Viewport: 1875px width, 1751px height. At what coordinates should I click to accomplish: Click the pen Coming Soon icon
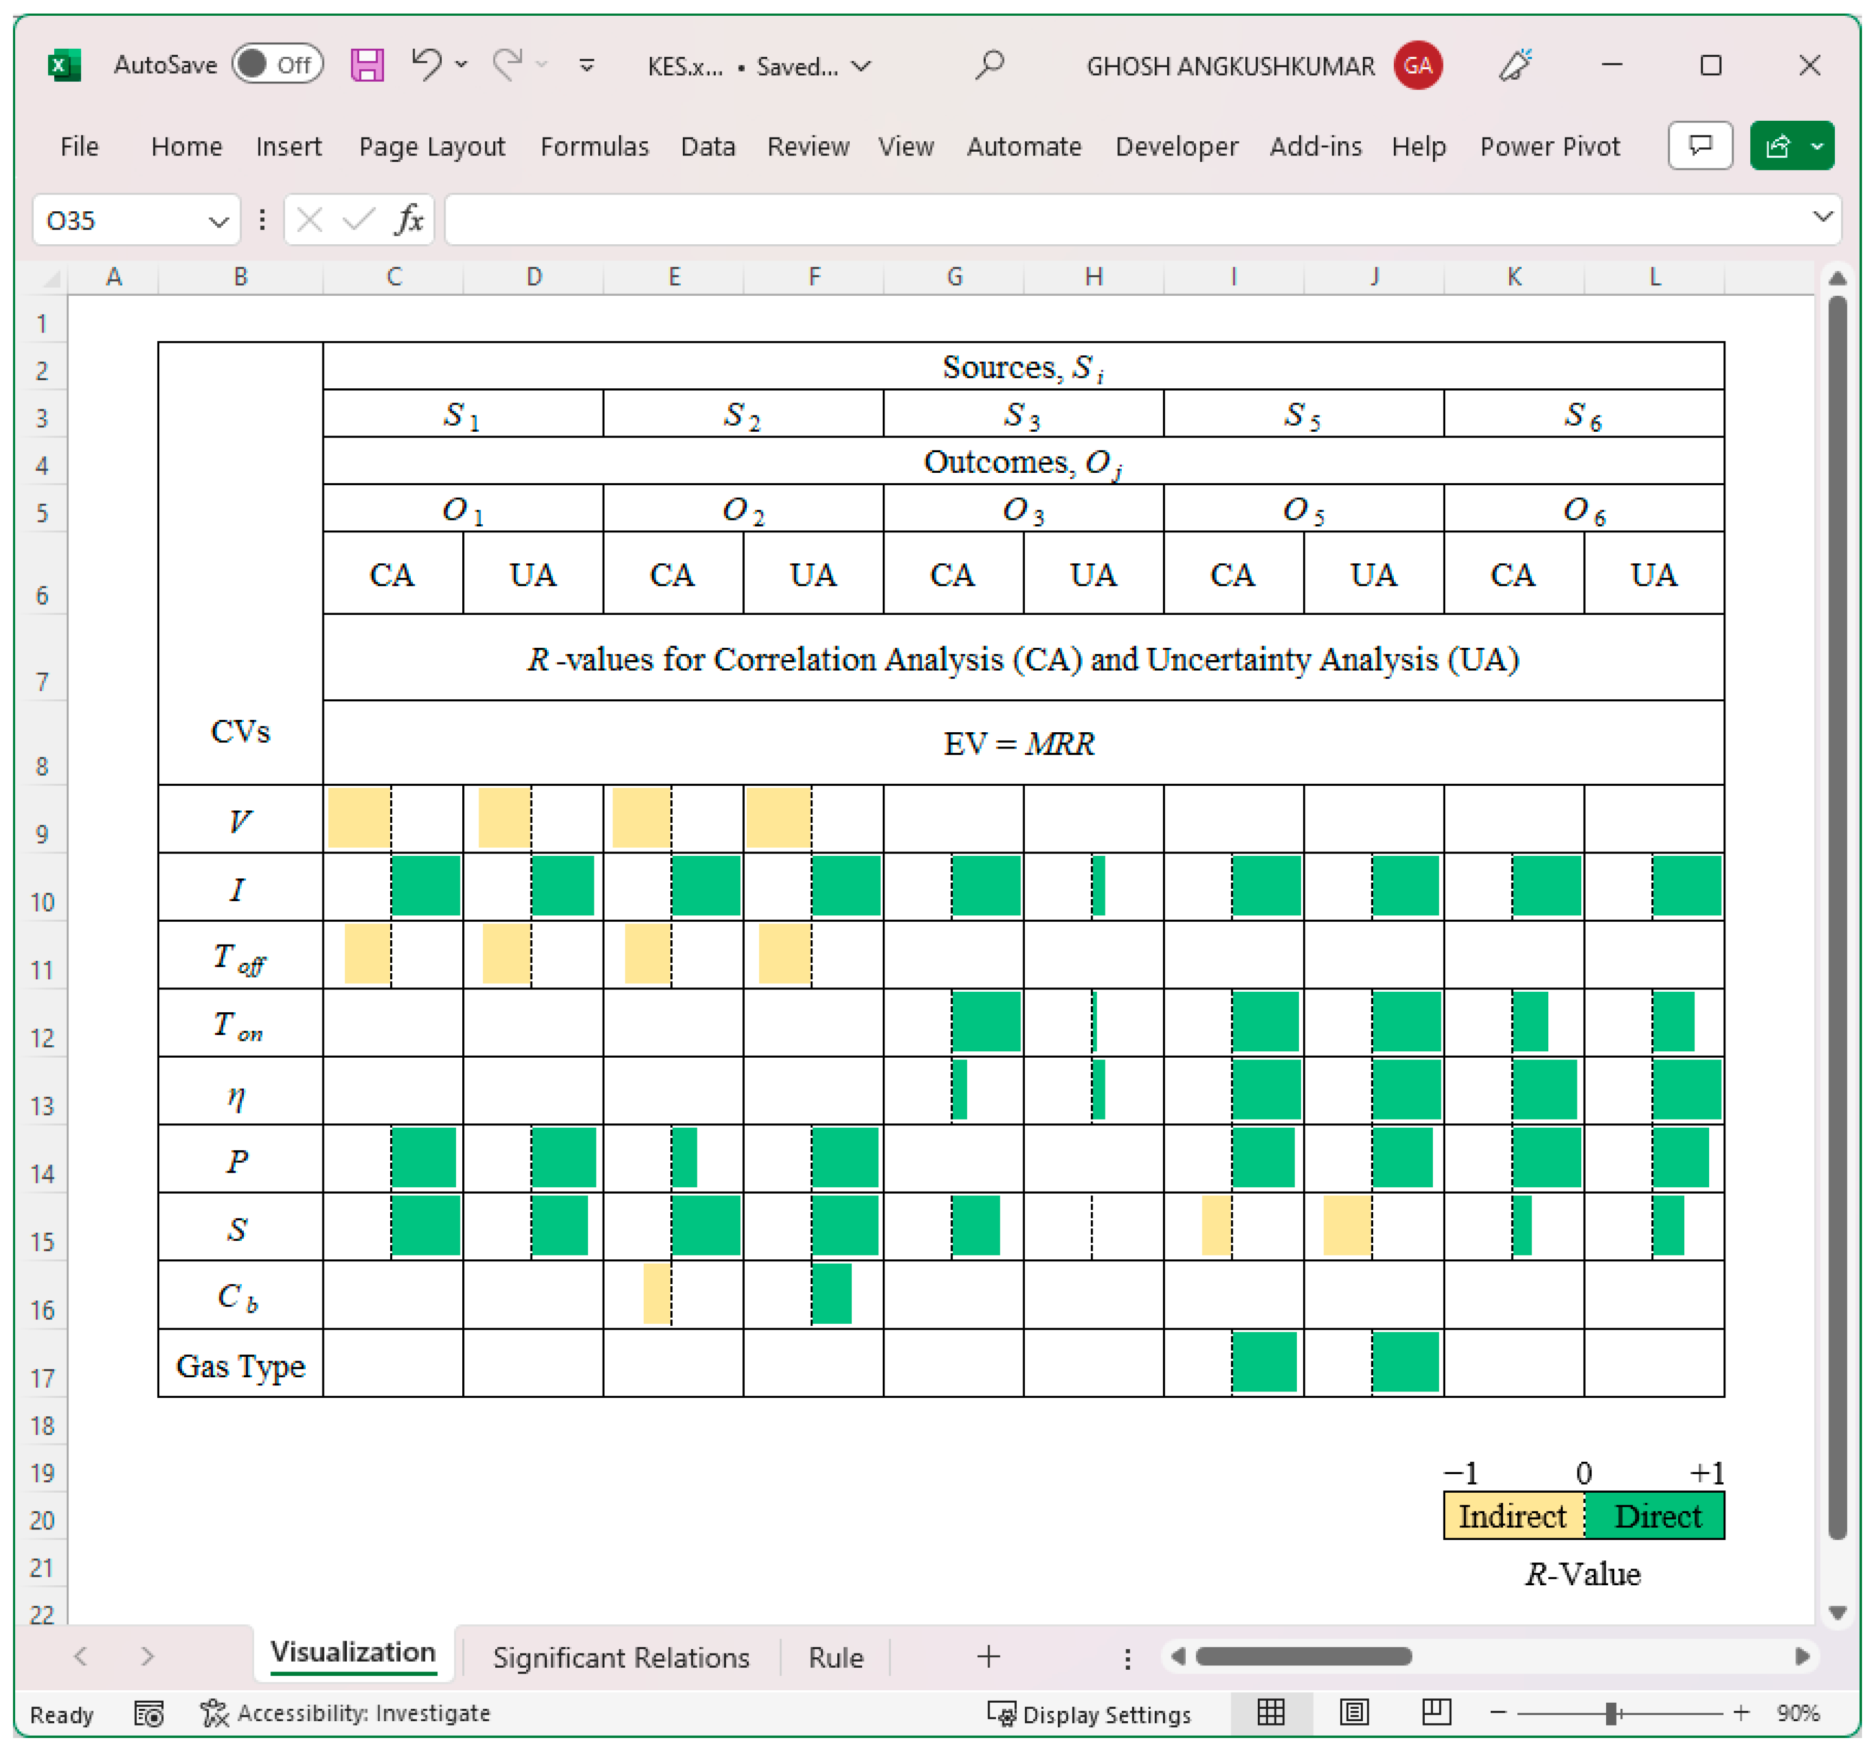click(x=1515, y=65)
